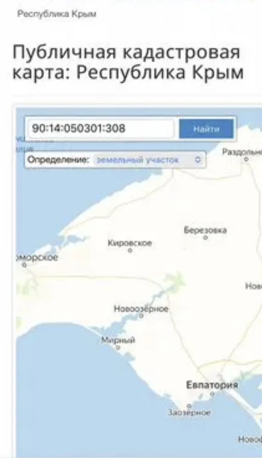262x458 pixels.
Task: Focus the cadastral number input field
Action: coord(101,129)
